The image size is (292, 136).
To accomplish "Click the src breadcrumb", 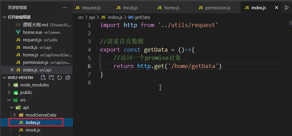I will [81, 17].
